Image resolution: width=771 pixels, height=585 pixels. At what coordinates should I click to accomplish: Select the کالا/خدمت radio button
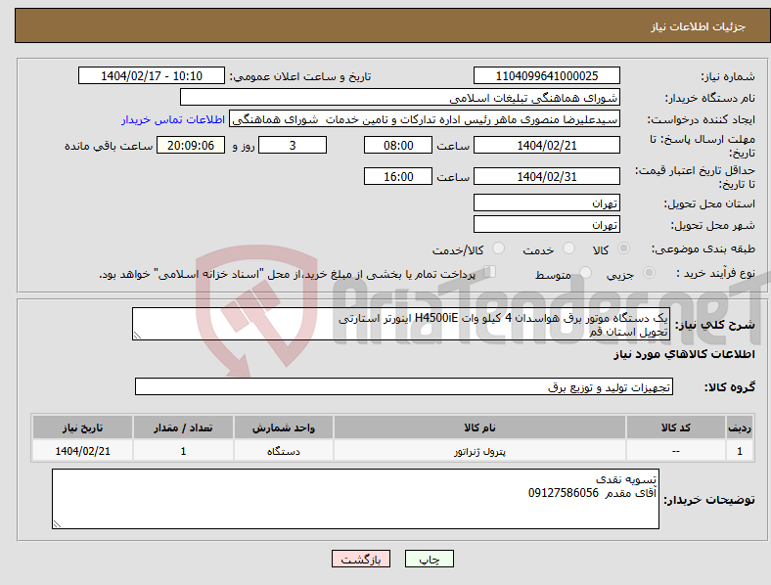[499, 248]
